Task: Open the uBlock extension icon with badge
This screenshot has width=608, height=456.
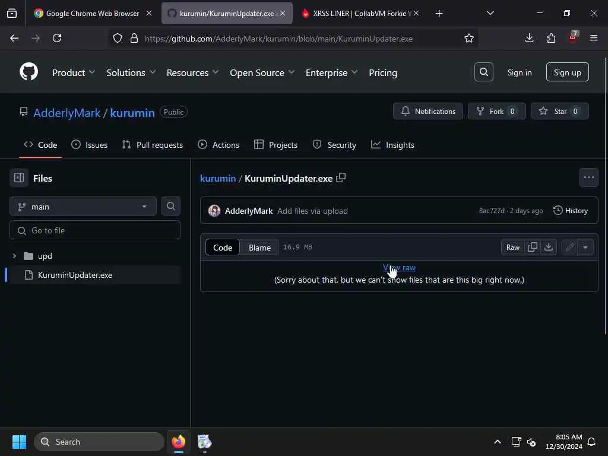Action: coord(573,37)
